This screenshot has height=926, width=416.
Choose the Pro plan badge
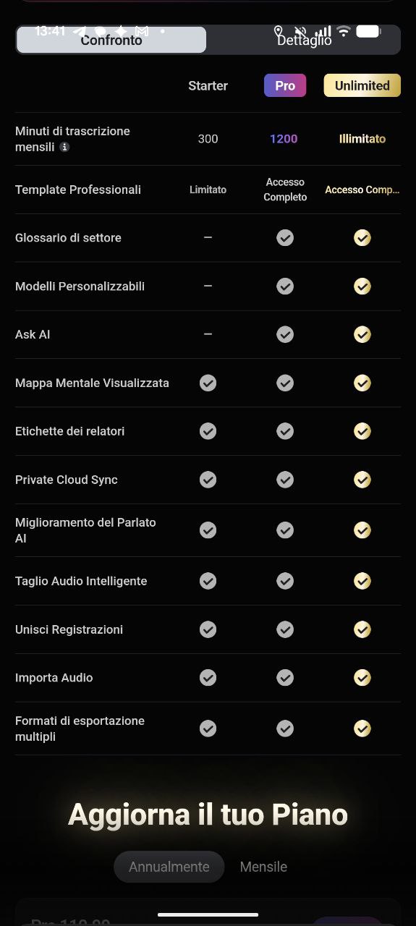(x=285, y=85)
